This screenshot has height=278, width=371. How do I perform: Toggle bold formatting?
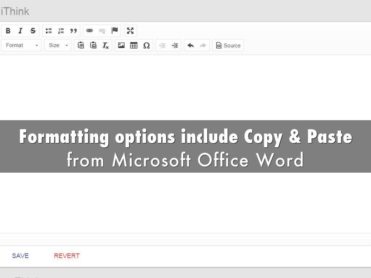(x=8, y=31)
